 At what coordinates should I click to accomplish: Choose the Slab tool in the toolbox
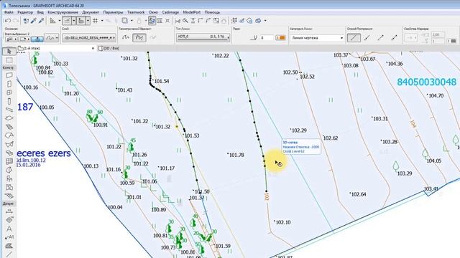click(x=9, y=118)
